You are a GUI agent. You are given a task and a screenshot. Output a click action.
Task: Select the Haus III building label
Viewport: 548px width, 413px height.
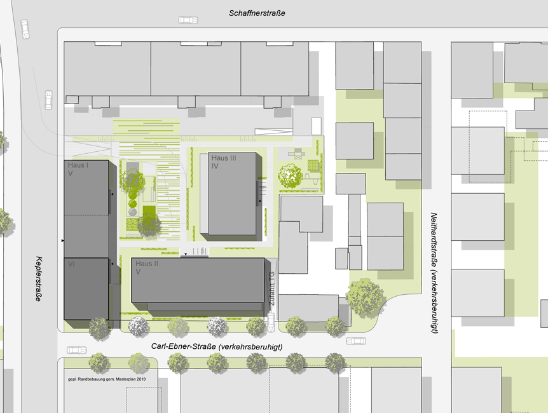(223, 158)
